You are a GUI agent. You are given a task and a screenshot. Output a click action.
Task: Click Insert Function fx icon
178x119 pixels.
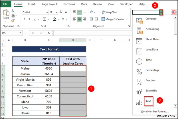tap(49, 33)
